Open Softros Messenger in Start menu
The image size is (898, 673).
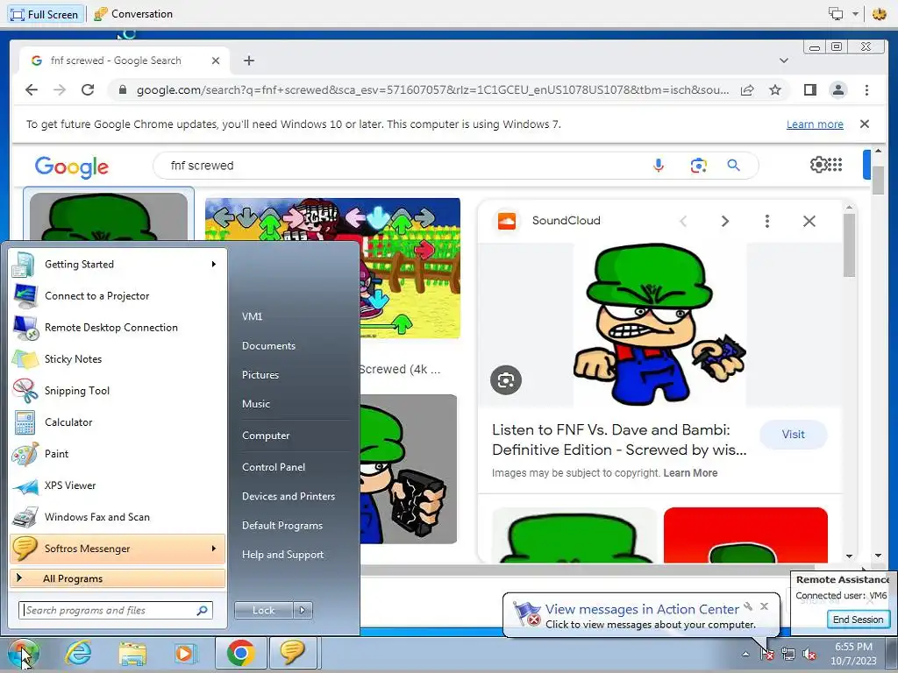click(118, 549)
